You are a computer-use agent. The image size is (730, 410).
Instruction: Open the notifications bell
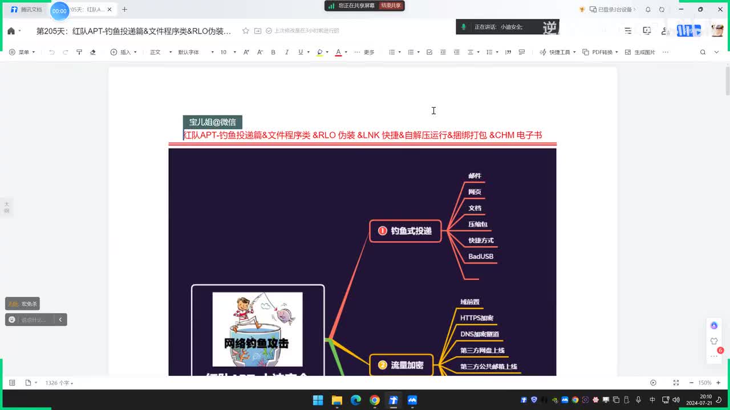coord(648,10)
